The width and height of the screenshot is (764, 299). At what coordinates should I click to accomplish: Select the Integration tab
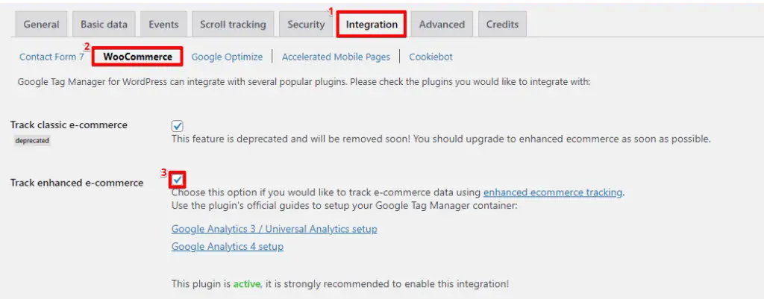point(372,25)
